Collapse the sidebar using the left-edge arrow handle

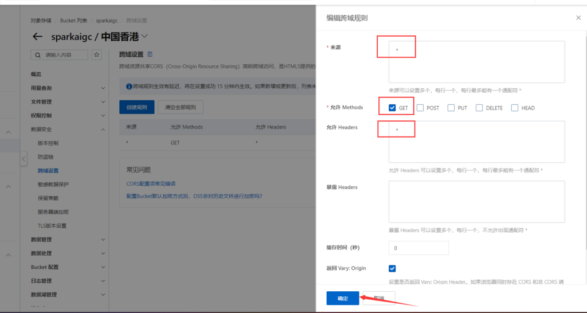24,159
